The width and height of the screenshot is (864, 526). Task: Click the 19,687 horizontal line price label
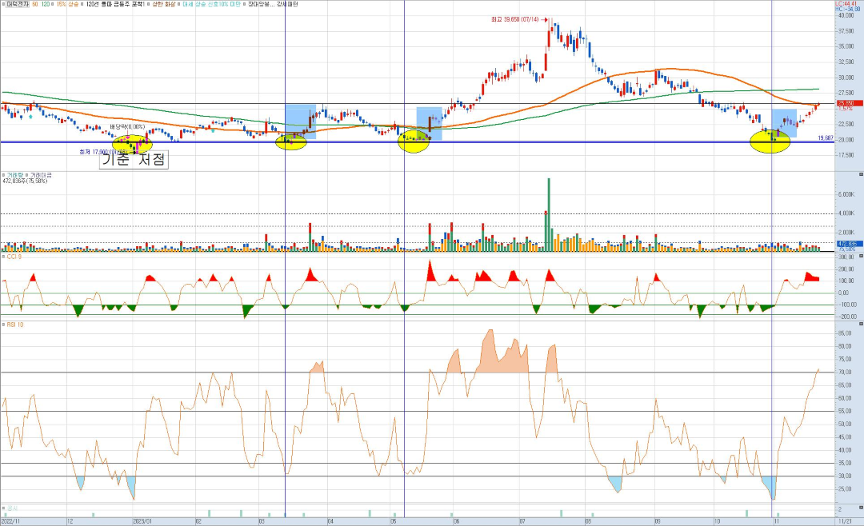coord(826,138)
